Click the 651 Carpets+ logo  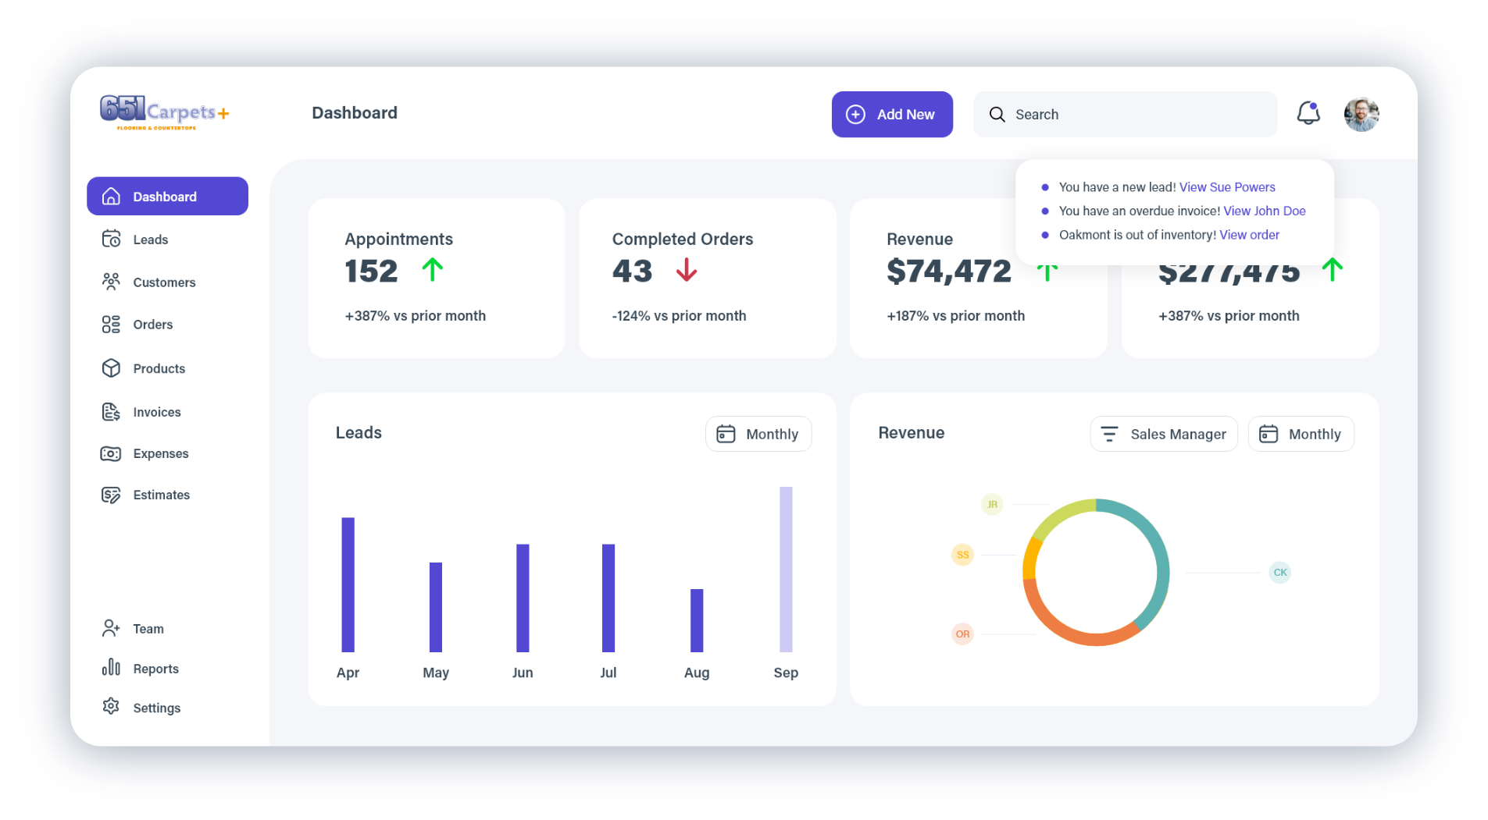pyautogui.click(x=164, y=112)
